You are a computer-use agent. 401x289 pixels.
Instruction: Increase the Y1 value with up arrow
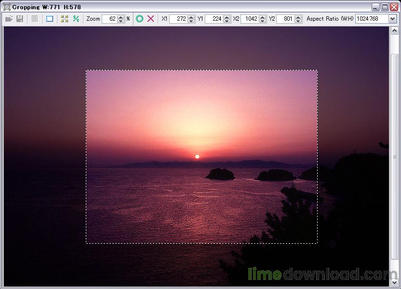[227, 17]
